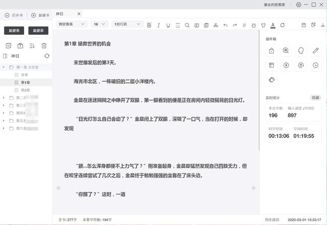Toggle underline formatting in toolbar
This screenshot has height=225, width=327.
168,25
